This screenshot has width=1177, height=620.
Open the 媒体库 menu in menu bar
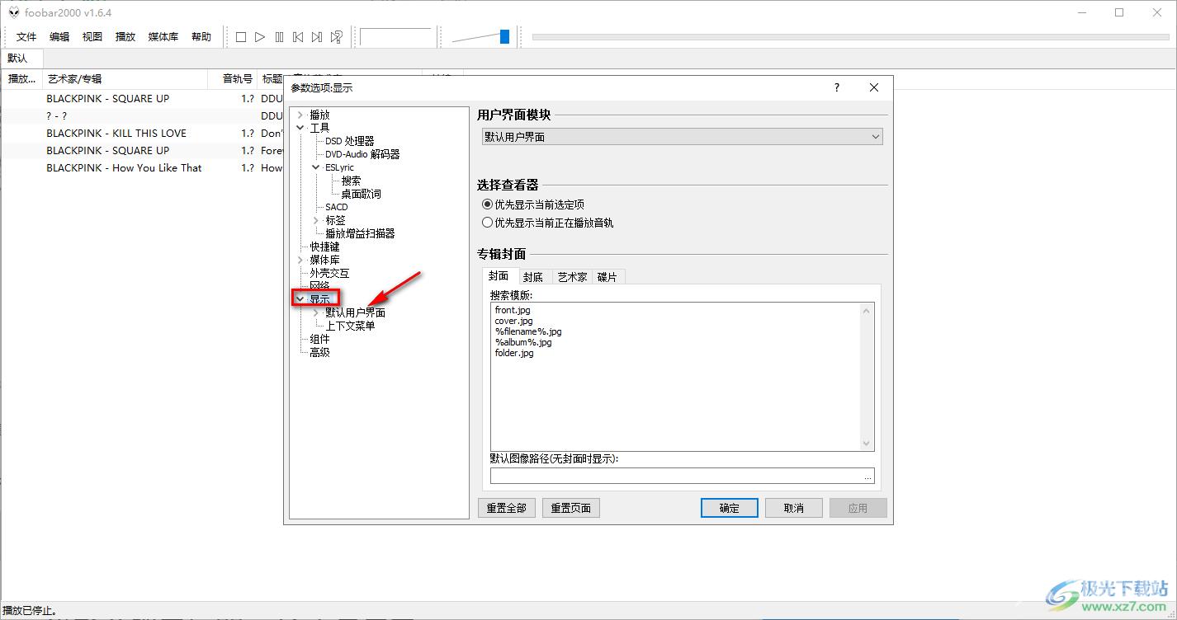163,37
